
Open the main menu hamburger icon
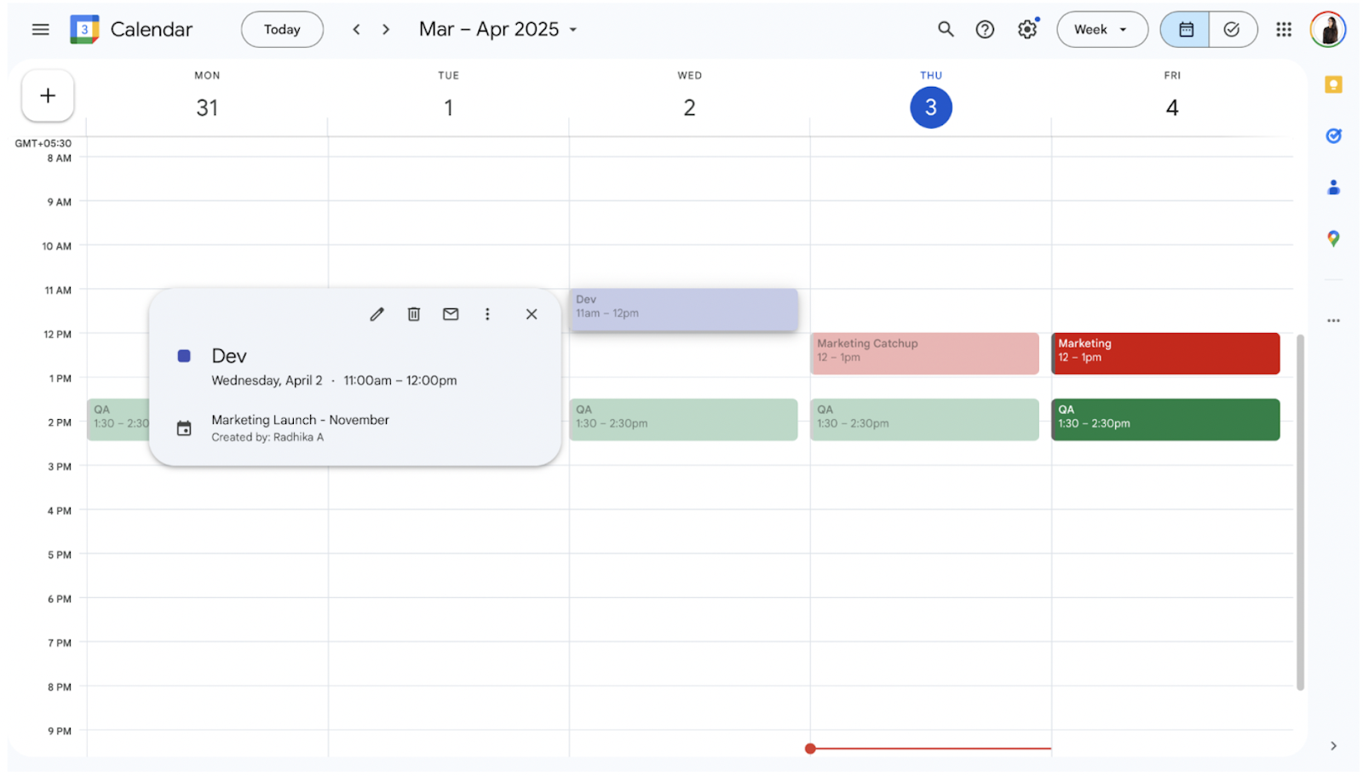40,30
